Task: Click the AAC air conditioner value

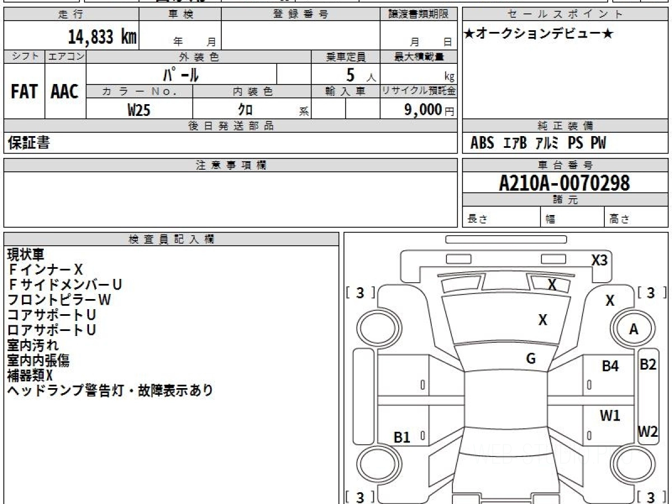Action: (65, 92)
